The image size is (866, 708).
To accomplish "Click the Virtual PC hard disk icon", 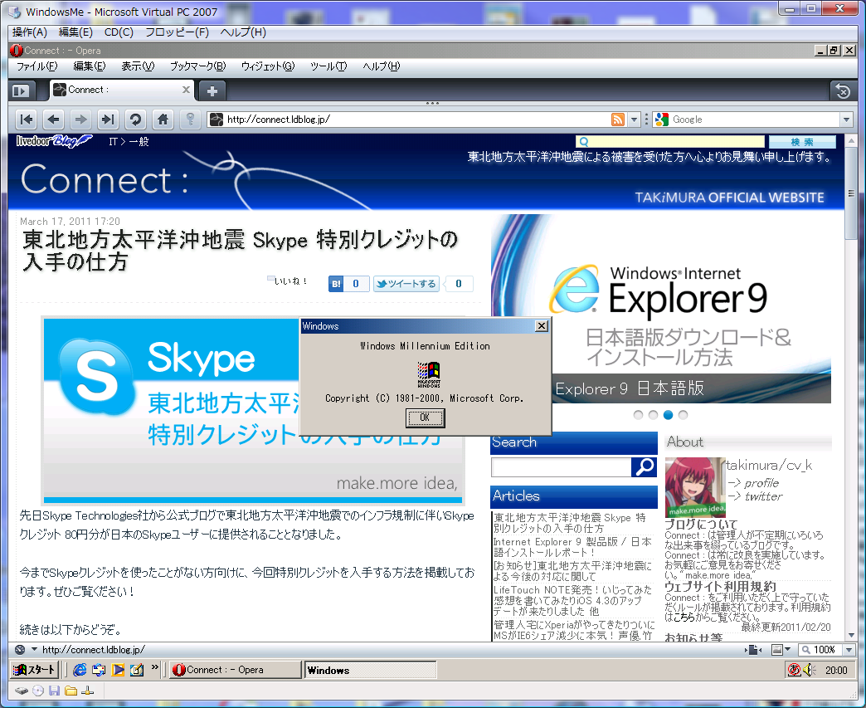I will click(x=22, y=691).
